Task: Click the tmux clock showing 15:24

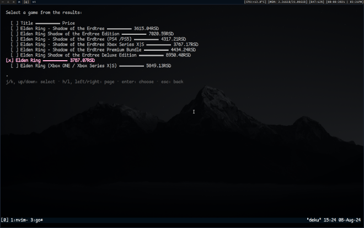Action: (330, 220)
